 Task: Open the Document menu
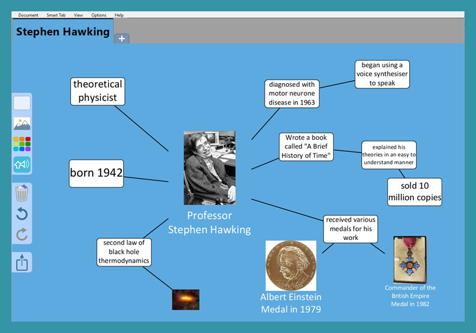(28, 15)
